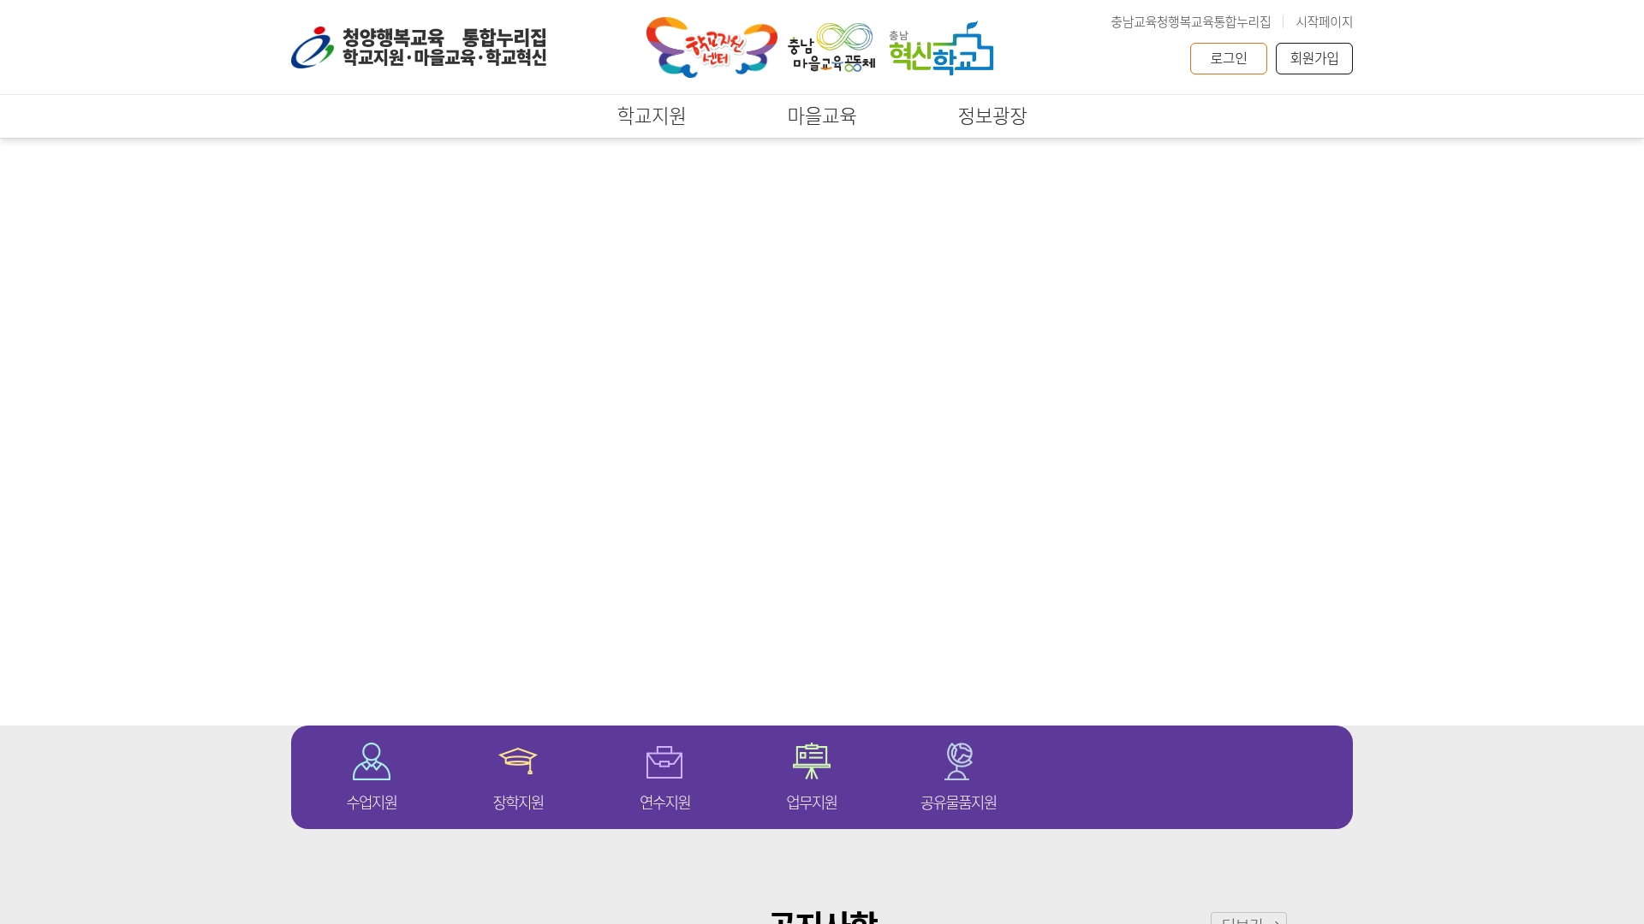Select the 공유물품지원 label text
The image size is (1644, 924).
tap(959, 803)
